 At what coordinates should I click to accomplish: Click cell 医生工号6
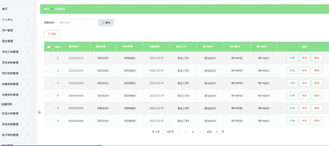(x=184, y=121)
